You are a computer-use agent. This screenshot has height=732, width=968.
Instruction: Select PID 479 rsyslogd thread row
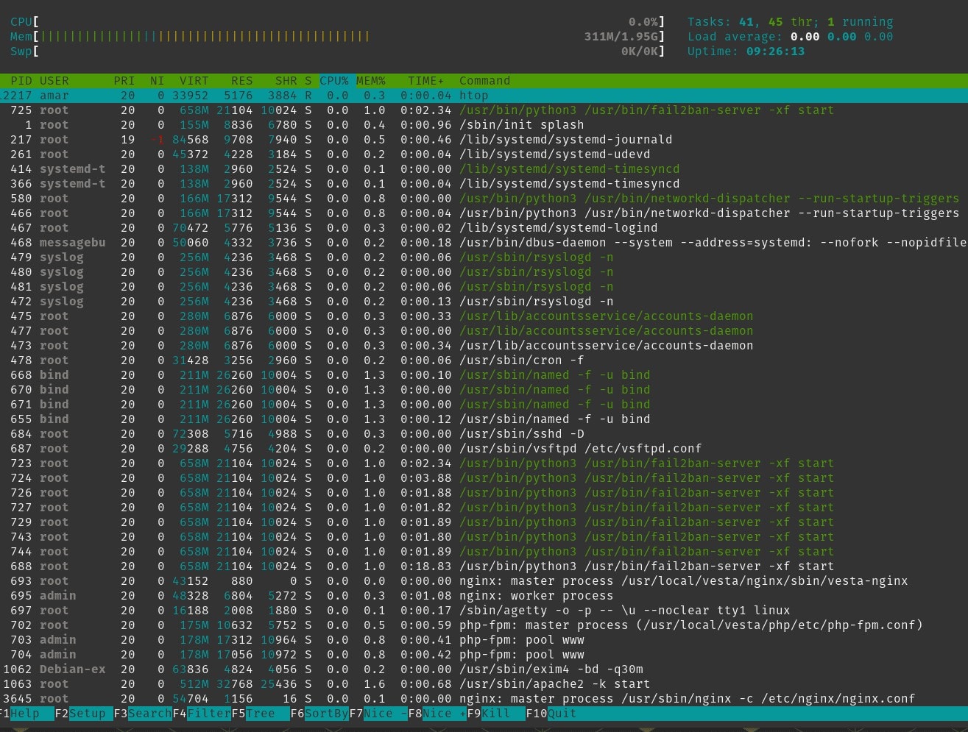coord(484,257)
